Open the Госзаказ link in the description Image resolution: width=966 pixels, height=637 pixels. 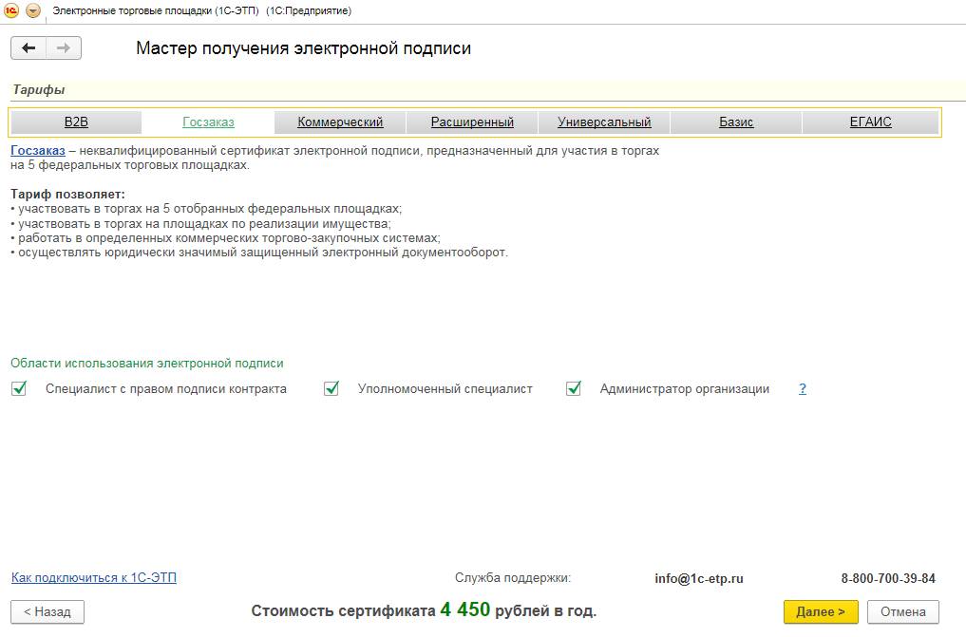[x=38, y=151]
